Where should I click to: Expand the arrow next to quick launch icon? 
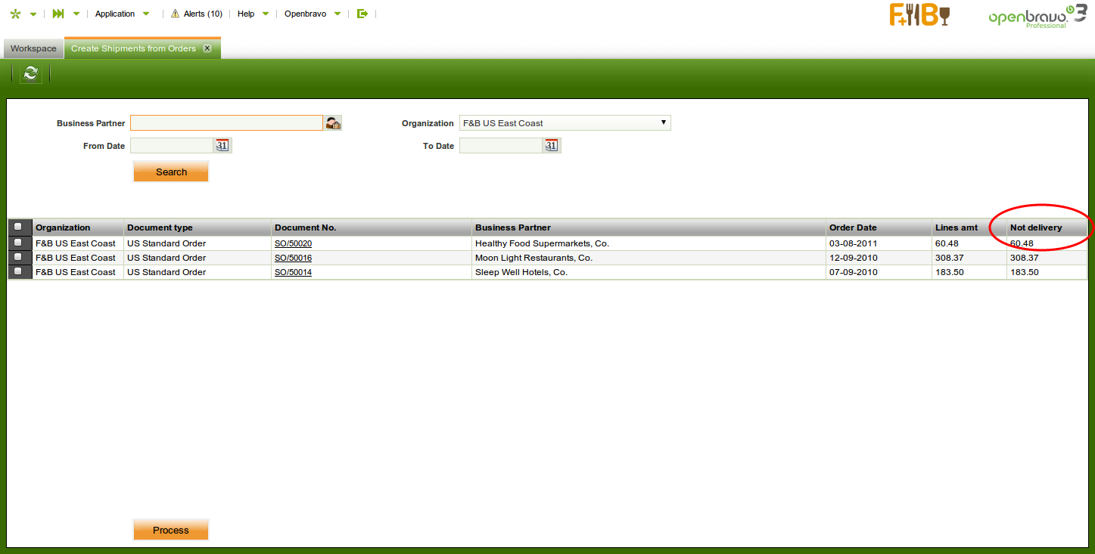click(x=76, y=14)
